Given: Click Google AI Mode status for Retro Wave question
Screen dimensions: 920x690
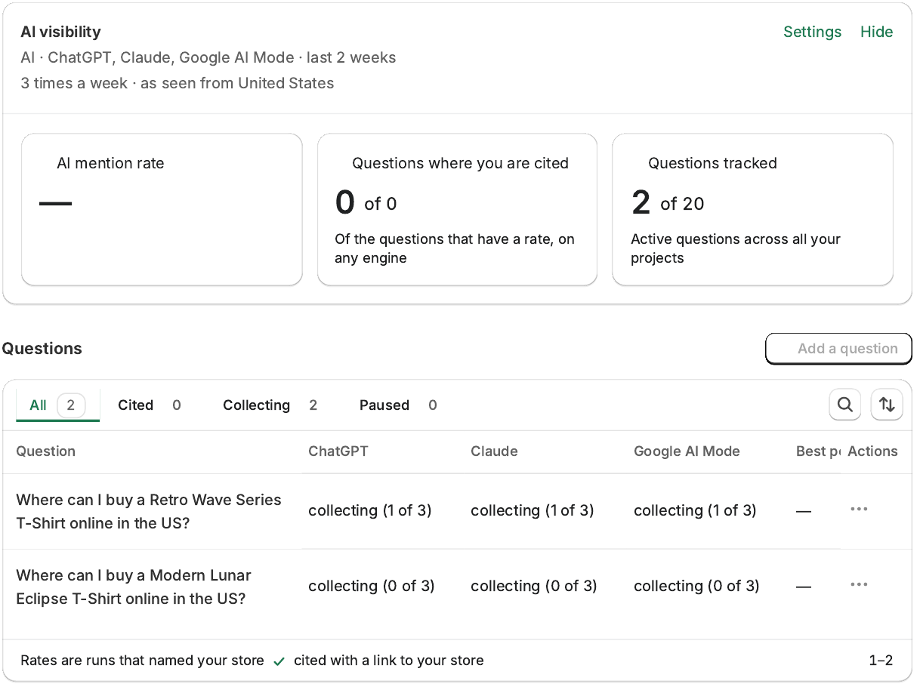Looking at the screenshot, I should tap(695, 510).
